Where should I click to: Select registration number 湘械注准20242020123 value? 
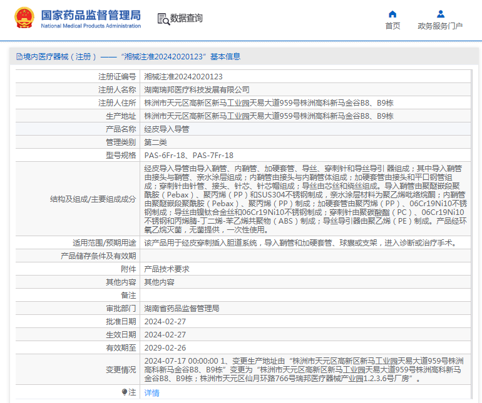coord(183,77)
